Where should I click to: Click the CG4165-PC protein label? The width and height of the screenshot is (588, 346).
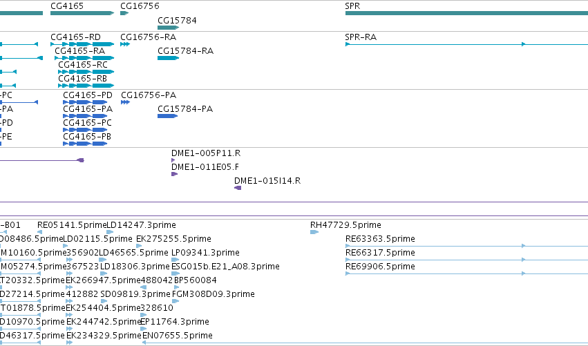point(87,122)
